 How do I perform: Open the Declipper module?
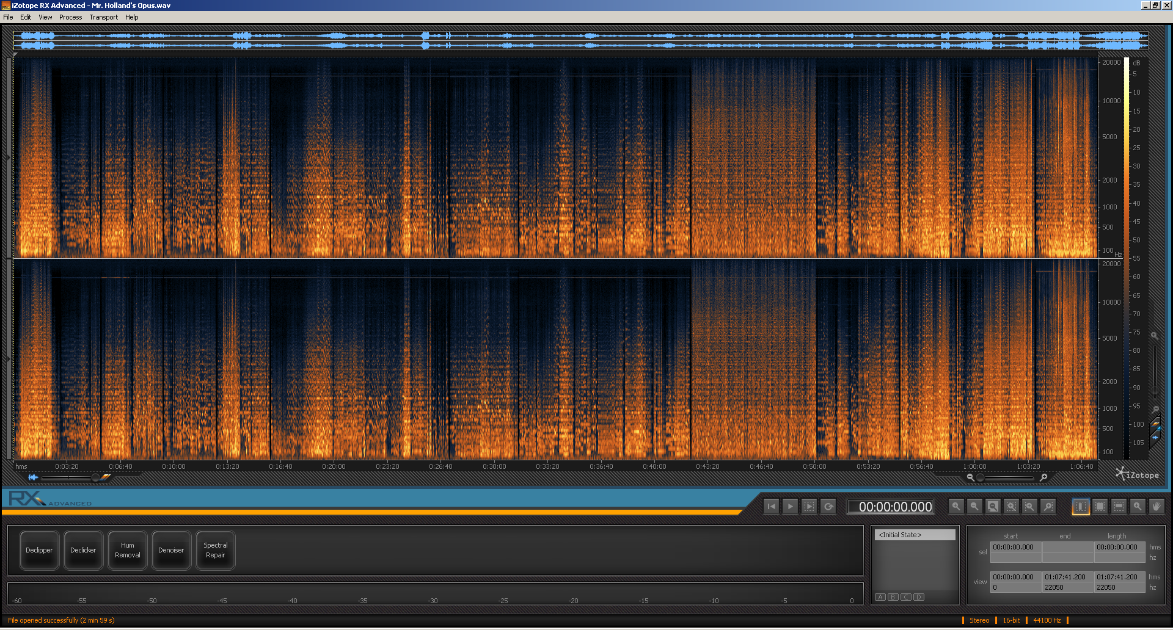[x=39, y=550]
